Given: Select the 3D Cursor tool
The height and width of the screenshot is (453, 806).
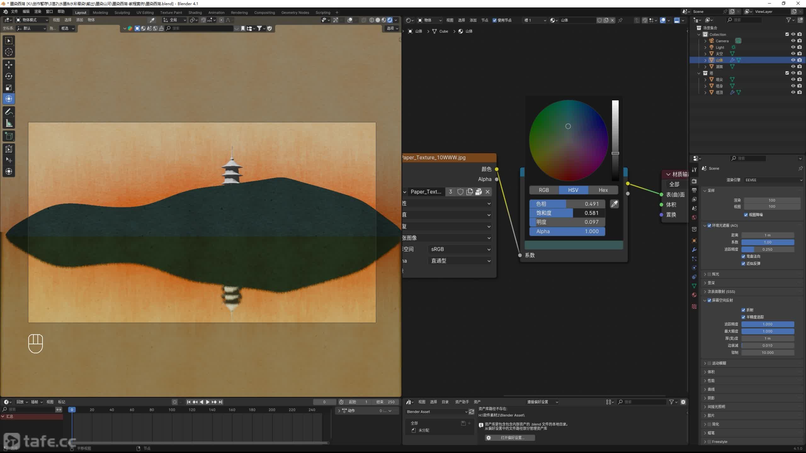Looking at the screenshot, I should pos(9,52).
